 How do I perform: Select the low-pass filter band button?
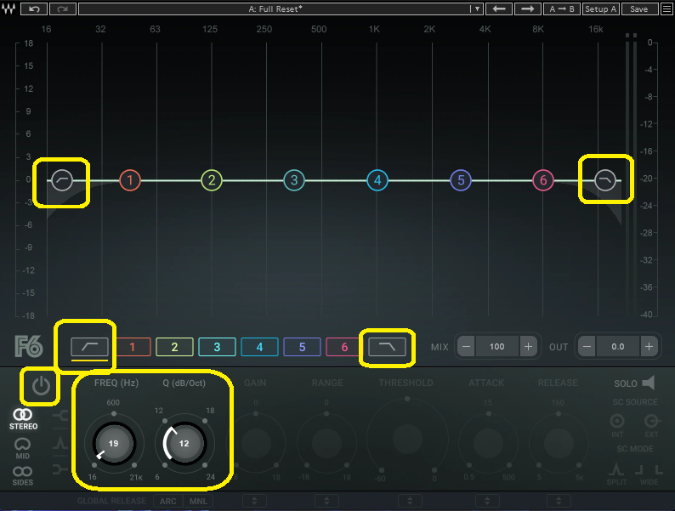tap(386, 346)
